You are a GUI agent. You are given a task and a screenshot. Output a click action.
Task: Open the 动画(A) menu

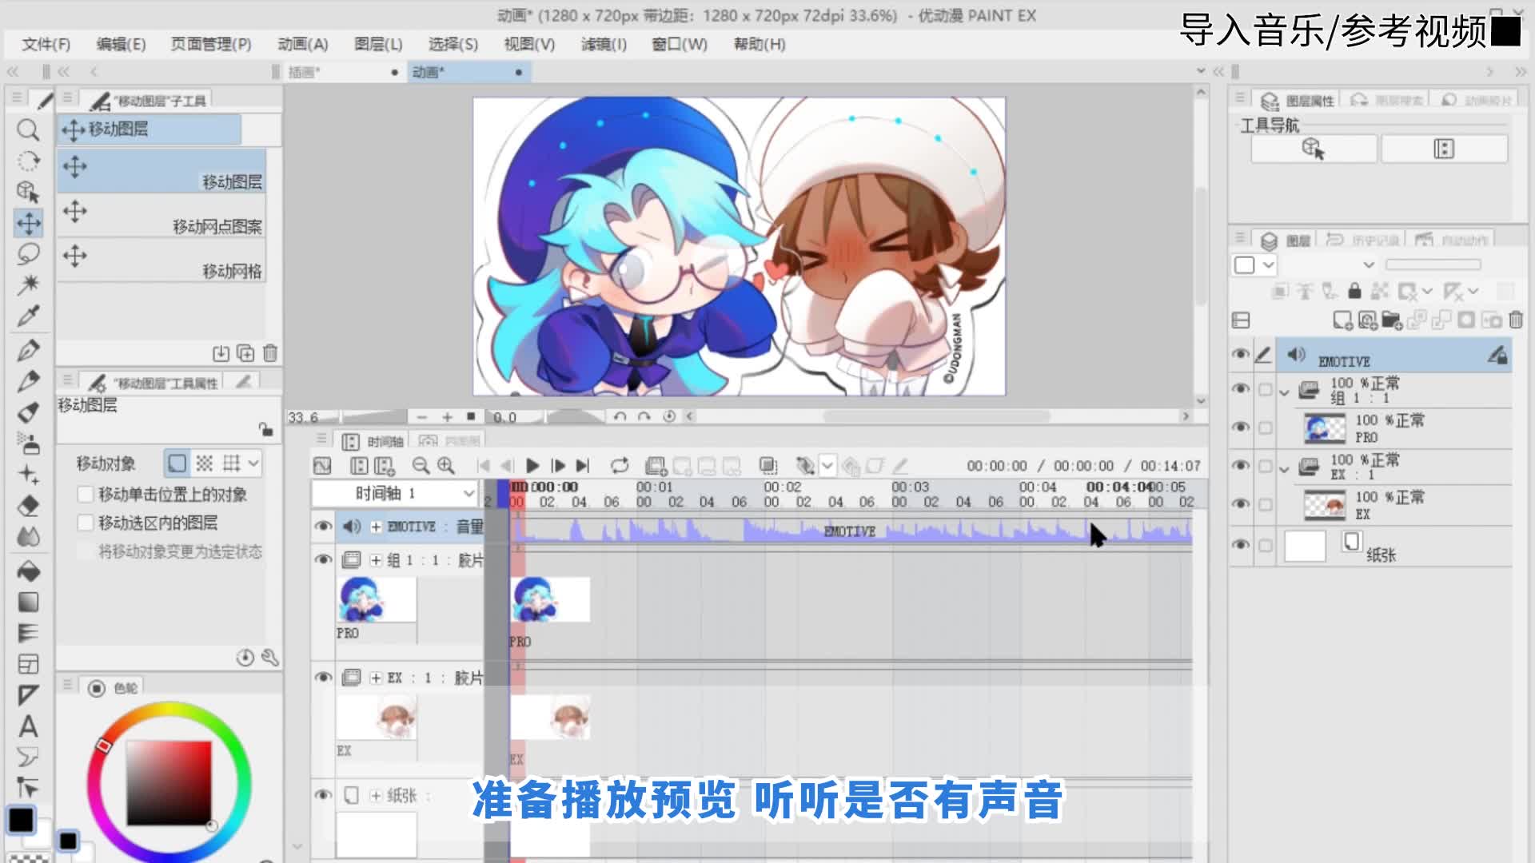[x=303, y=44]
